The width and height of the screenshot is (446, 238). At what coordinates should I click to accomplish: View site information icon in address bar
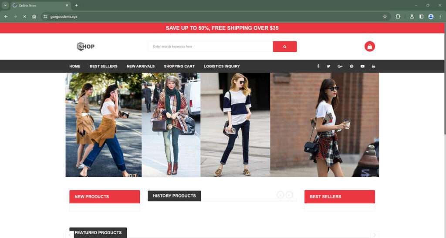click(45, 17)
